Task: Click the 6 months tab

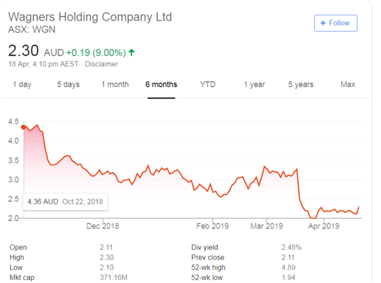Action: 161,84
